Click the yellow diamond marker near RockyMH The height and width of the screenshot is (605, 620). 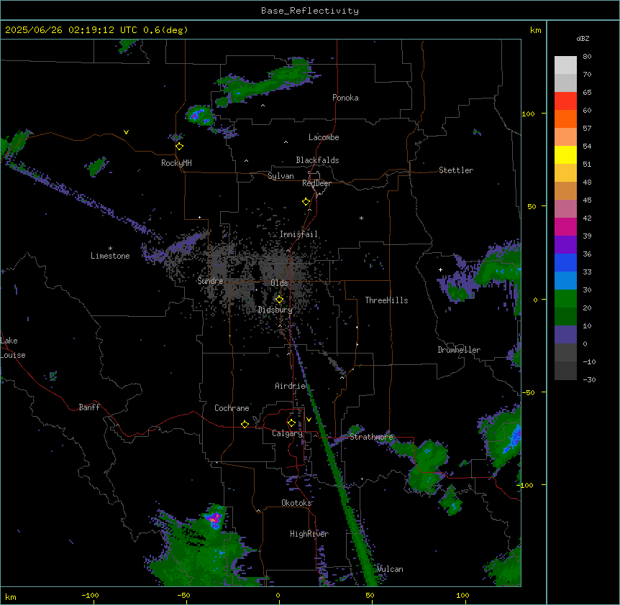coord(180,147)
